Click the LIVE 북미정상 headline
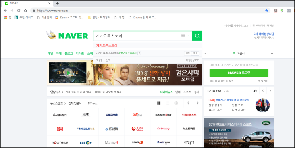The width and height of the screenshot is (295, 148). (228, 100)
